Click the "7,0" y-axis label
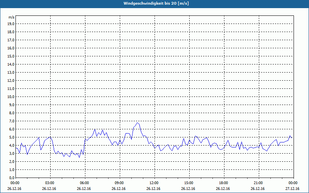Screen dimensions: 309x193 [12, 121]
